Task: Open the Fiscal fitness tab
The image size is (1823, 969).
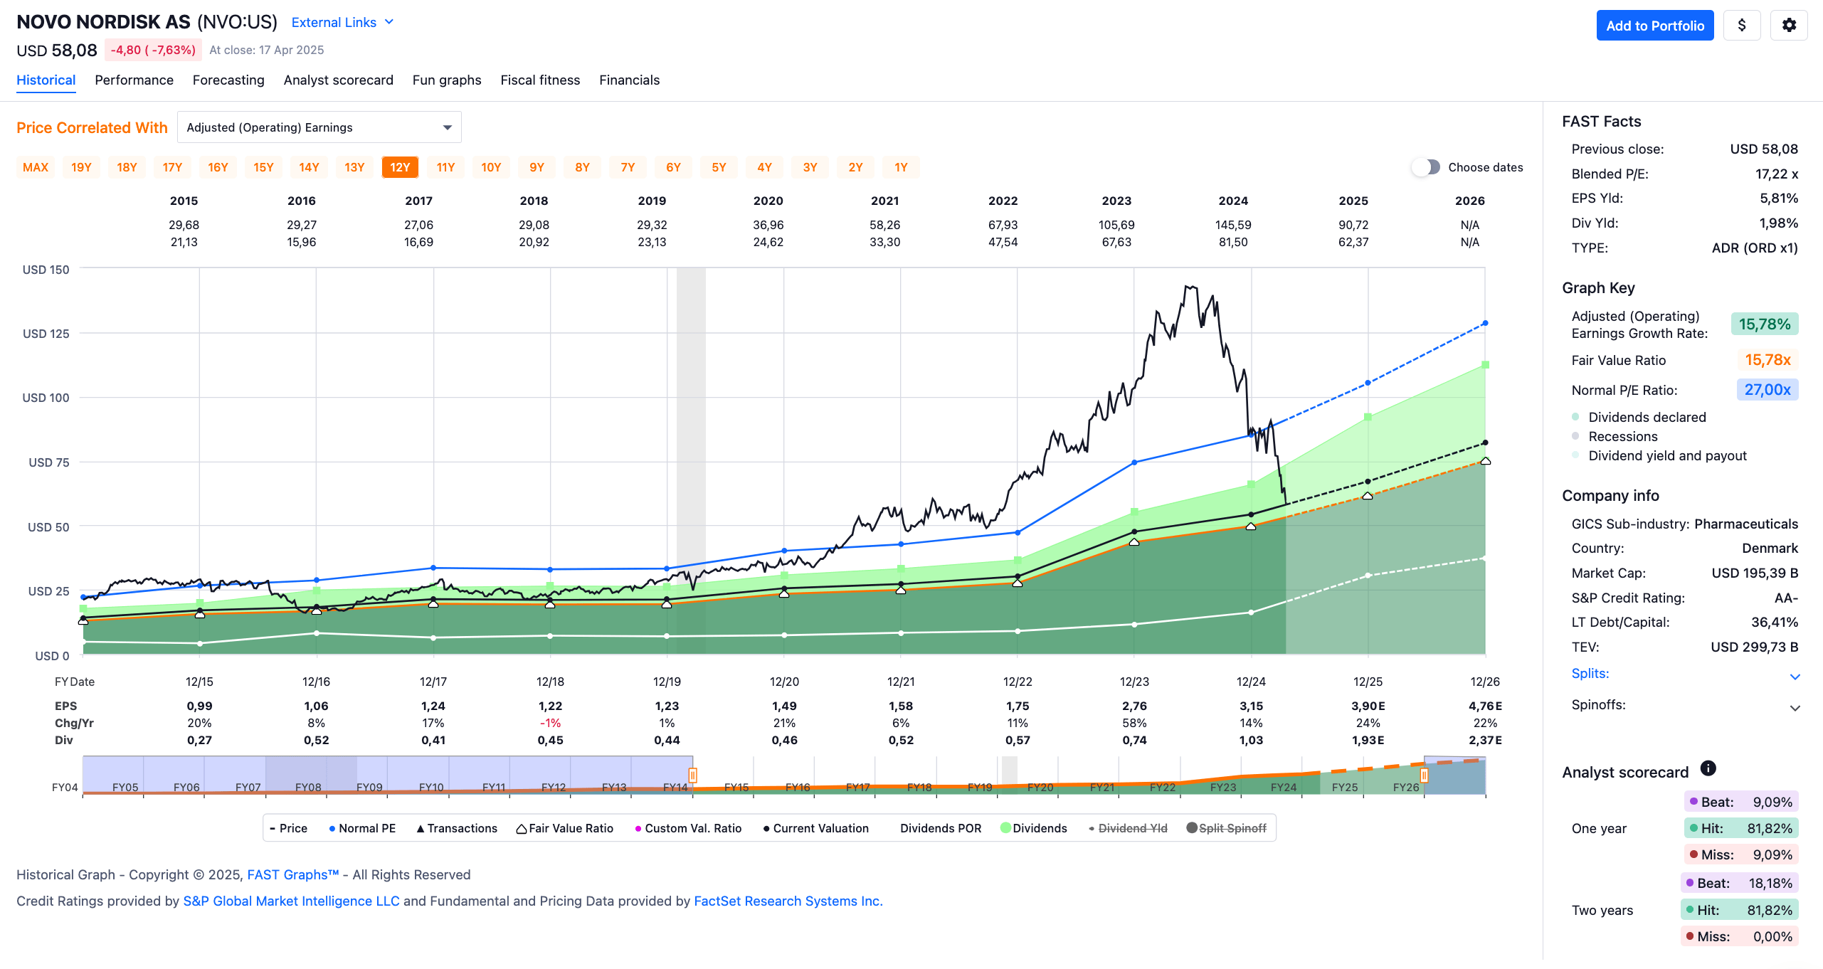Action: click(x=540, y=80)
